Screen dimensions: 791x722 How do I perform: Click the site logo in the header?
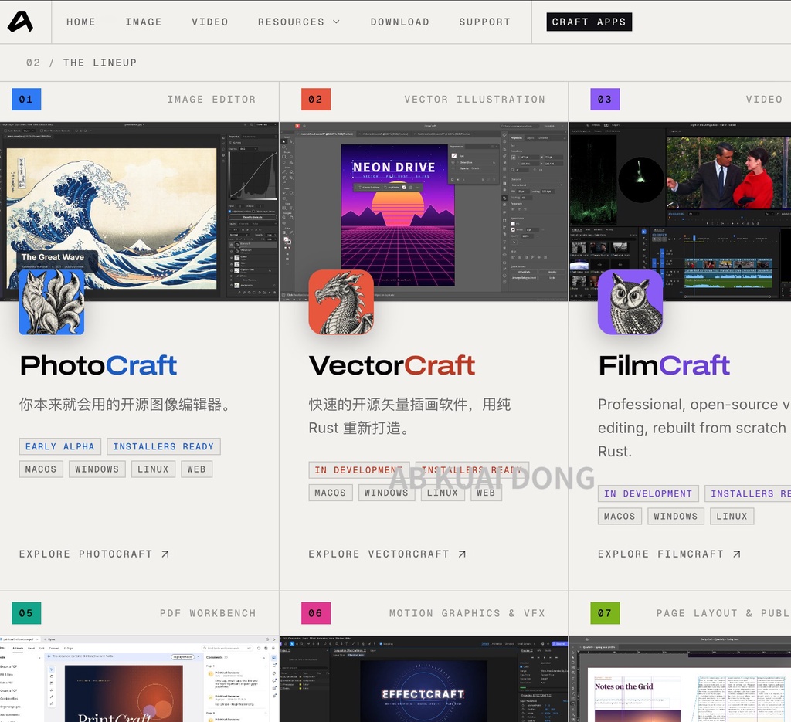click(x=21, y=22)
